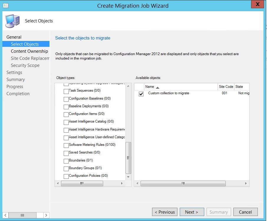Viewport: 267px width, 221px height.
Task: Enable Asset Intelligence Catalog migration
Action: tap(66, 122)
